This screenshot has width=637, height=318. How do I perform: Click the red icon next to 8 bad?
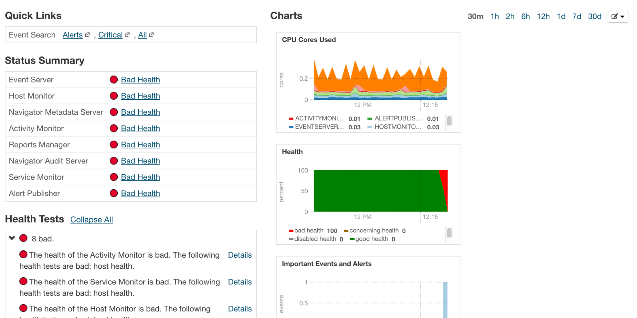pos(23,238)
